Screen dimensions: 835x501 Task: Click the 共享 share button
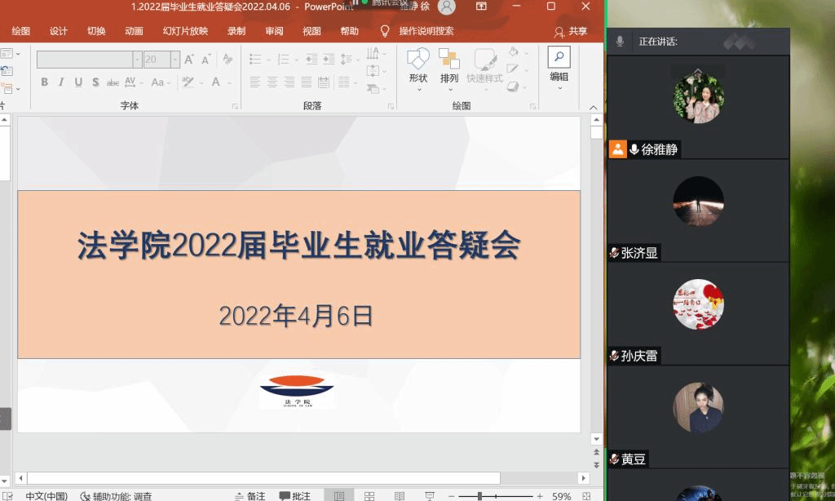571,31
